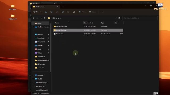
Task: Open Videos in quick access
Action: point(38,53)
